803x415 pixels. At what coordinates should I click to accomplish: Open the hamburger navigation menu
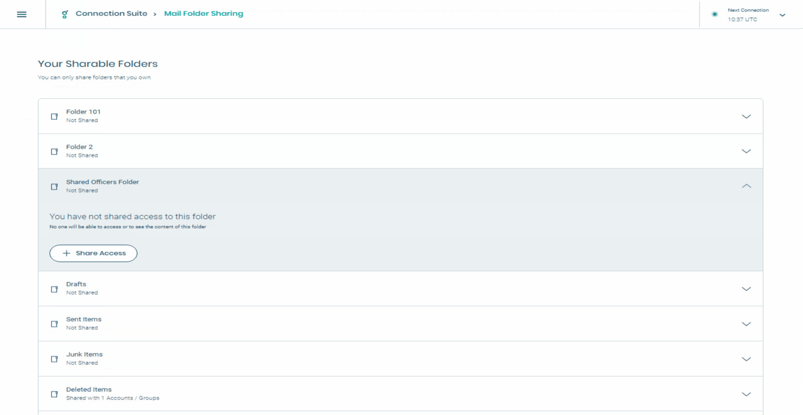[22, 14]
